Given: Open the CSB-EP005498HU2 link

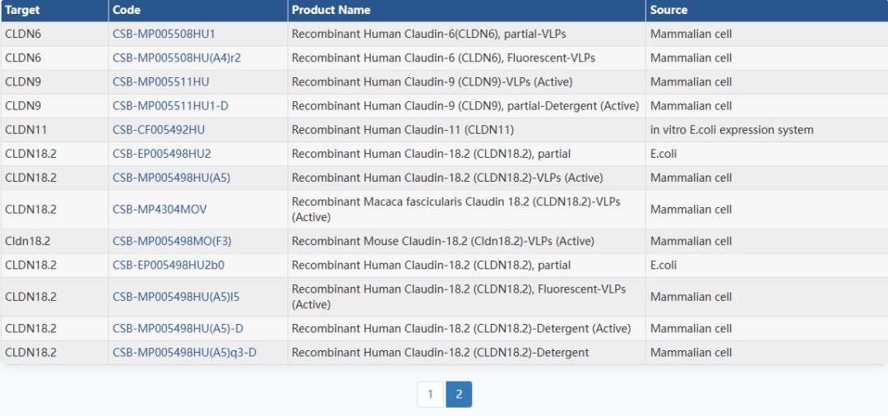Looking at the screenshot, I should click(x=162, y=154).
